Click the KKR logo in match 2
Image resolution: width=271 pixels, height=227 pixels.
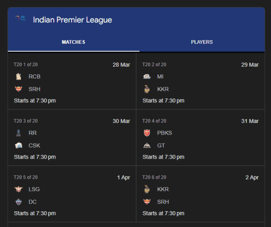[x=147, y=89]
